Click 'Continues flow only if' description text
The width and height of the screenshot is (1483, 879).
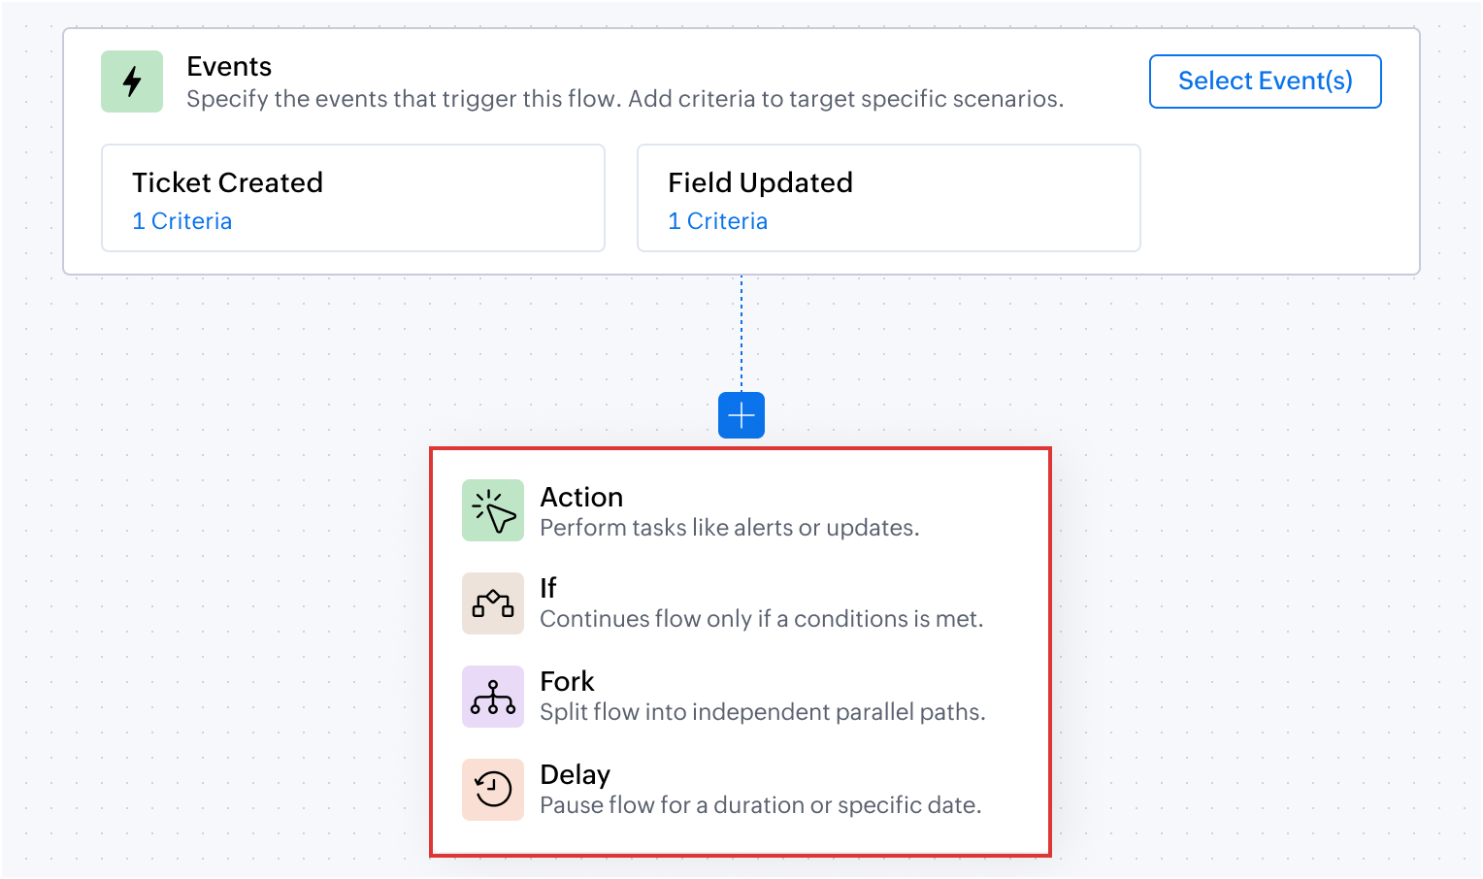[x=761, y=619]
